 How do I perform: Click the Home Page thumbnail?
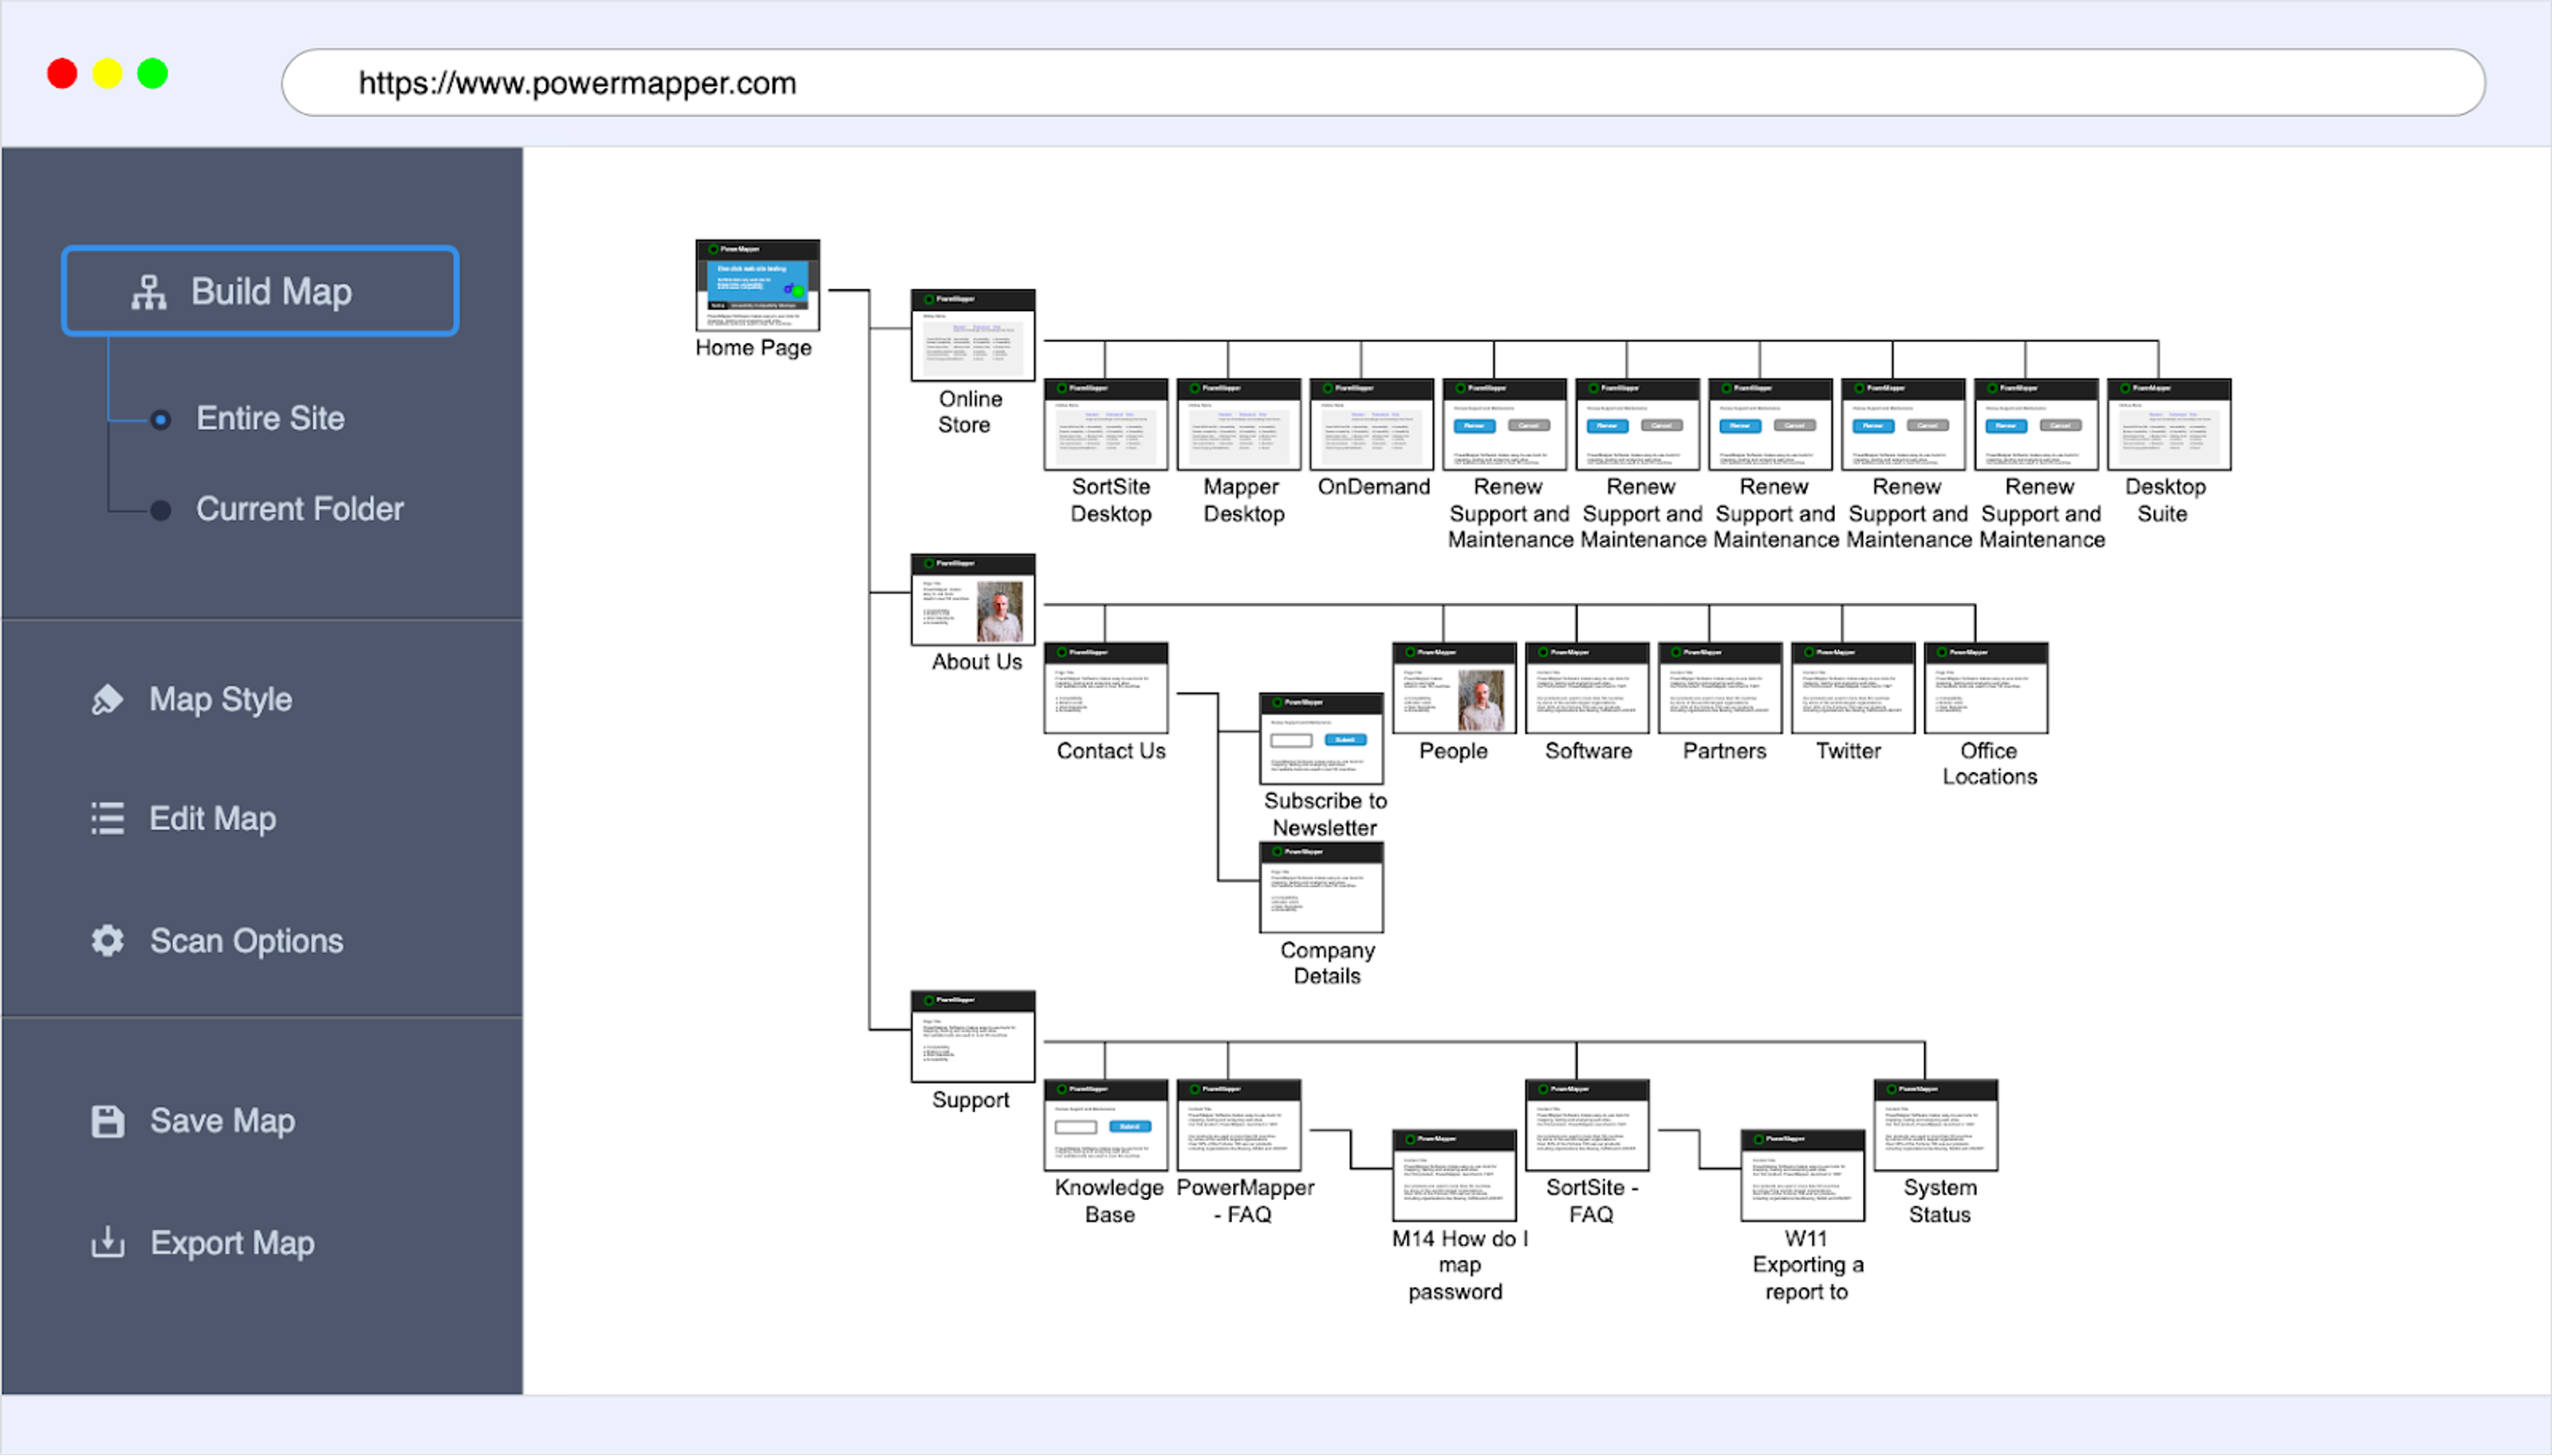click(x=757, y=285)
